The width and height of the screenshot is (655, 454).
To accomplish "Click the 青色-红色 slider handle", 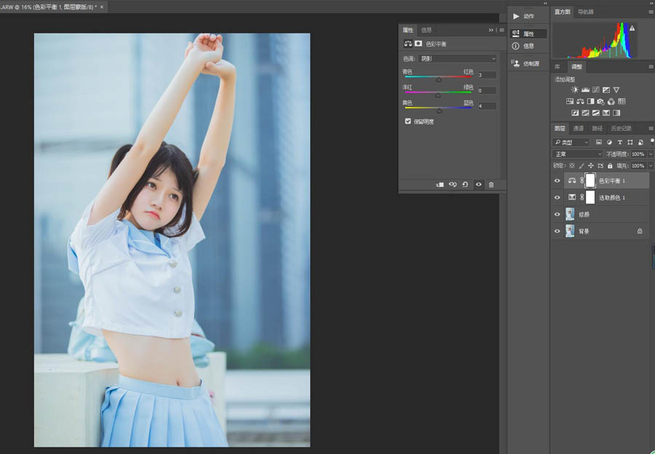I will click(x=438, y=80).
